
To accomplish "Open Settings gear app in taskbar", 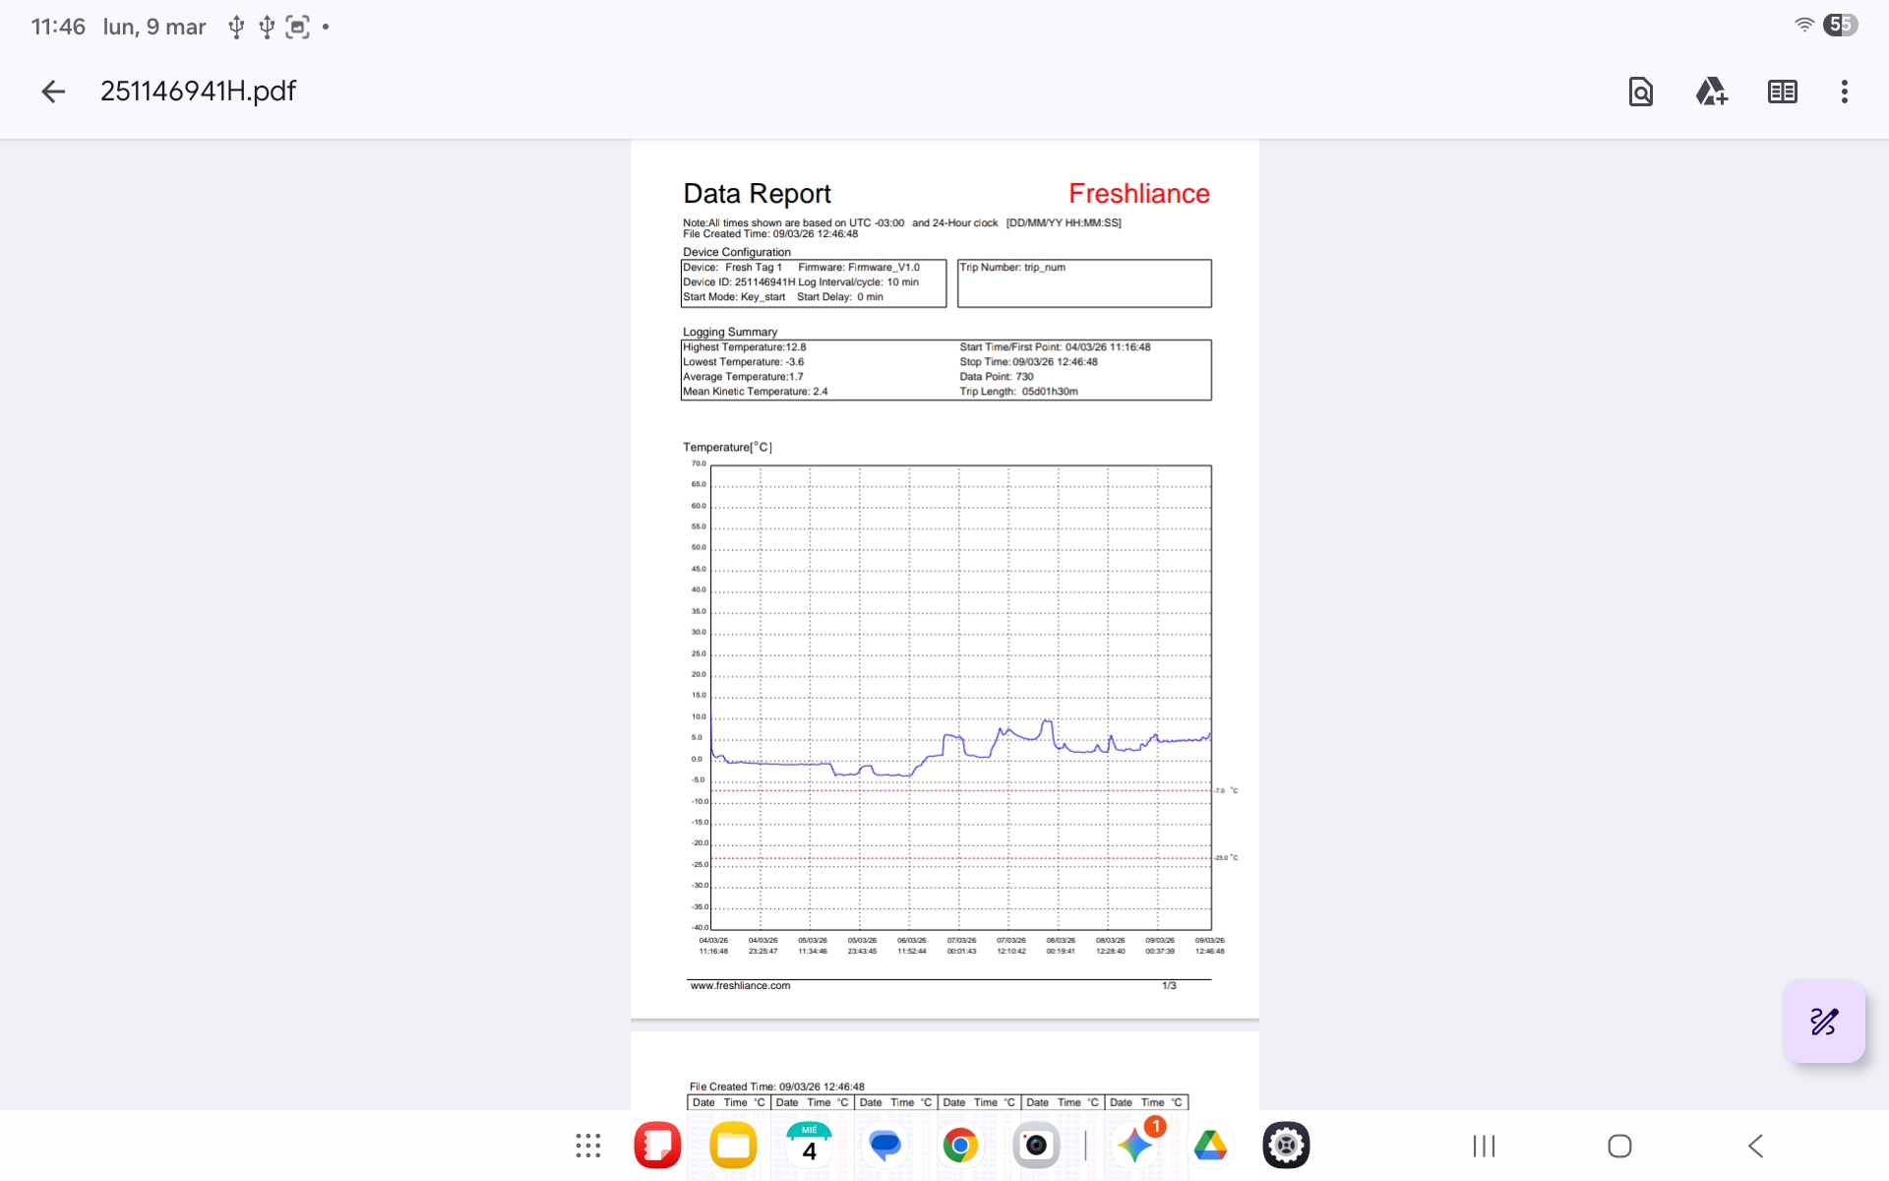I will (x=1286, y=1146).
